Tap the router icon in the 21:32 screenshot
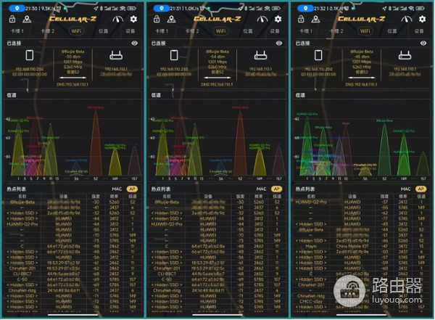The image size is (435, 320). (x=405, y=56)
